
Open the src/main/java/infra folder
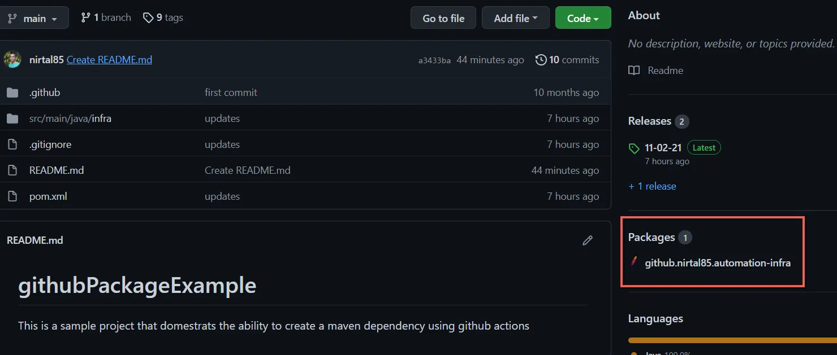(70, 119)
